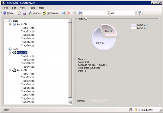
Task: Click the Open gear icon in toolbar
Action: click(x=5, y=13)
